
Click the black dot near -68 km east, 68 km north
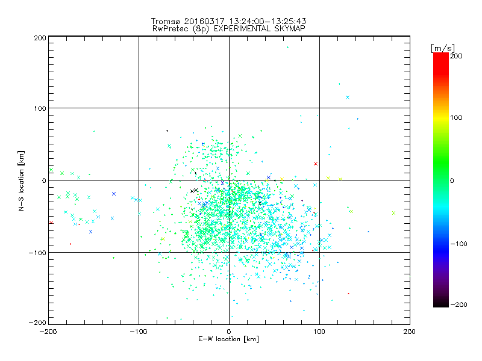click(x=167, y=131)
